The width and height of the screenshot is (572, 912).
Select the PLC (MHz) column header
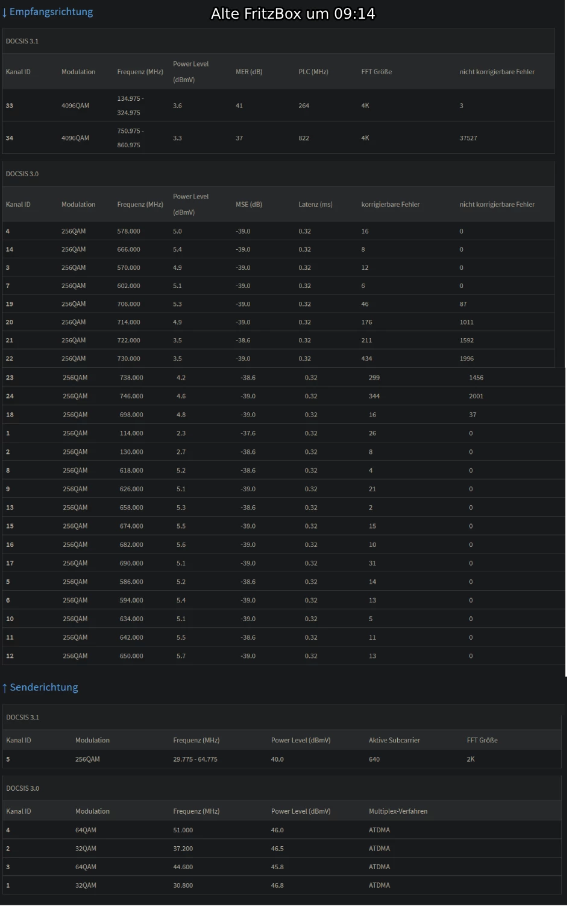click(x=313, y=72)
